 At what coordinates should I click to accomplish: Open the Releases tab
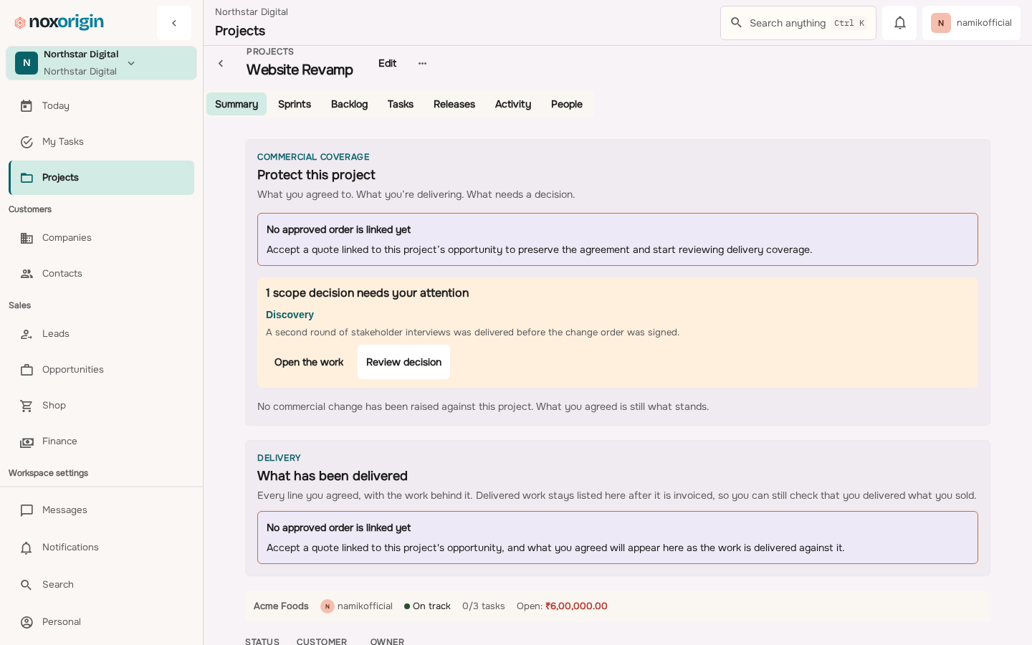coord(454,104)
